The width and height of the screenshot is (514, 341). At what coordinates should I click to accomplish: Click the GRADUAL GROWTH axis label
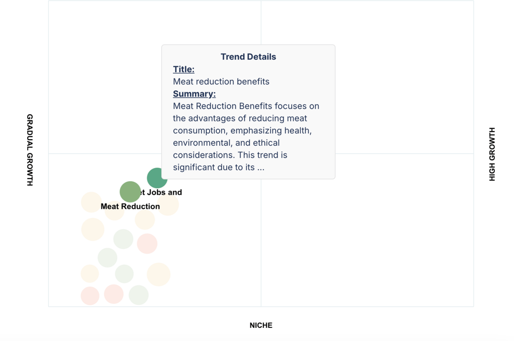click(30, 150)
